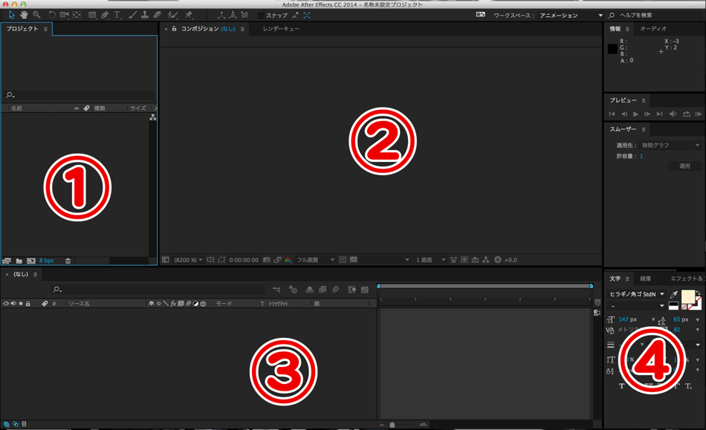This screenshot has height=430, width=706.
Task: Select the Puppet Pin tool
Action: 189,15
